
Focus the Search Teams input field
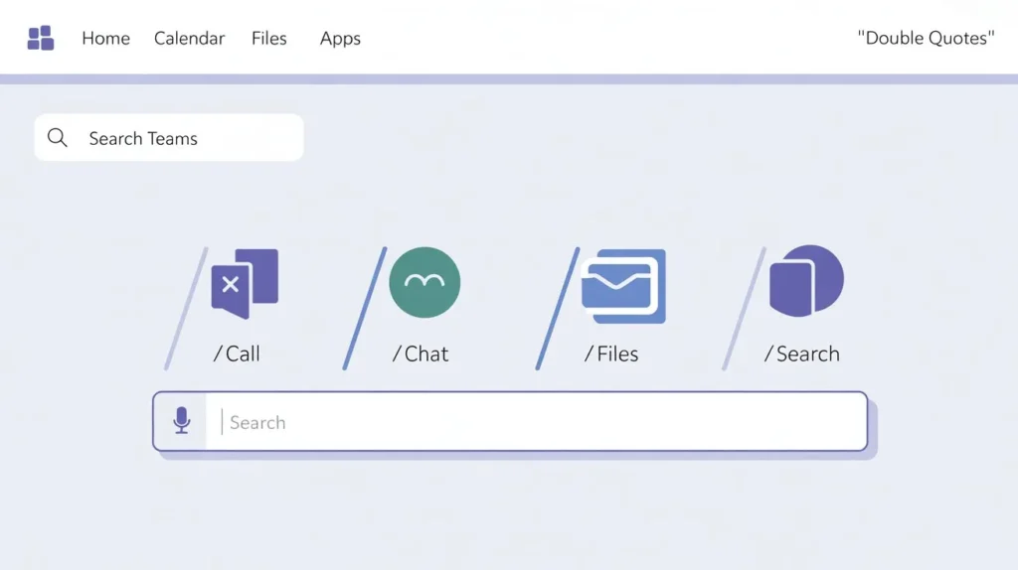169,137
